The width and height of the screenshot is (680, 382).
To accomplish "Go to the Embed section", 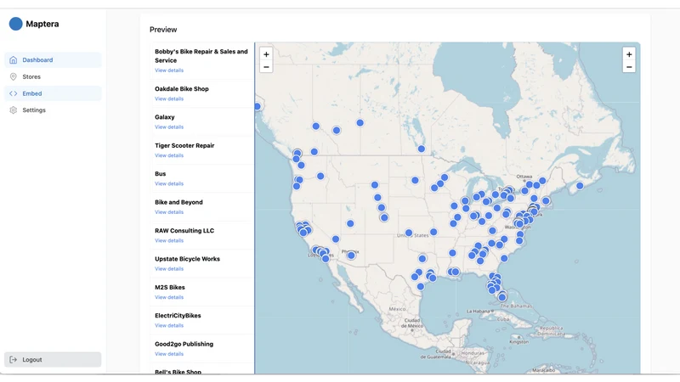I will click(x=53, y=93).
